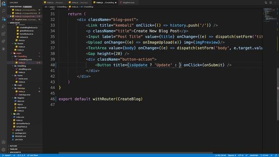Open setupTests.js in explorer
Screen dimensions: 279x157
[x=21, y=127]
